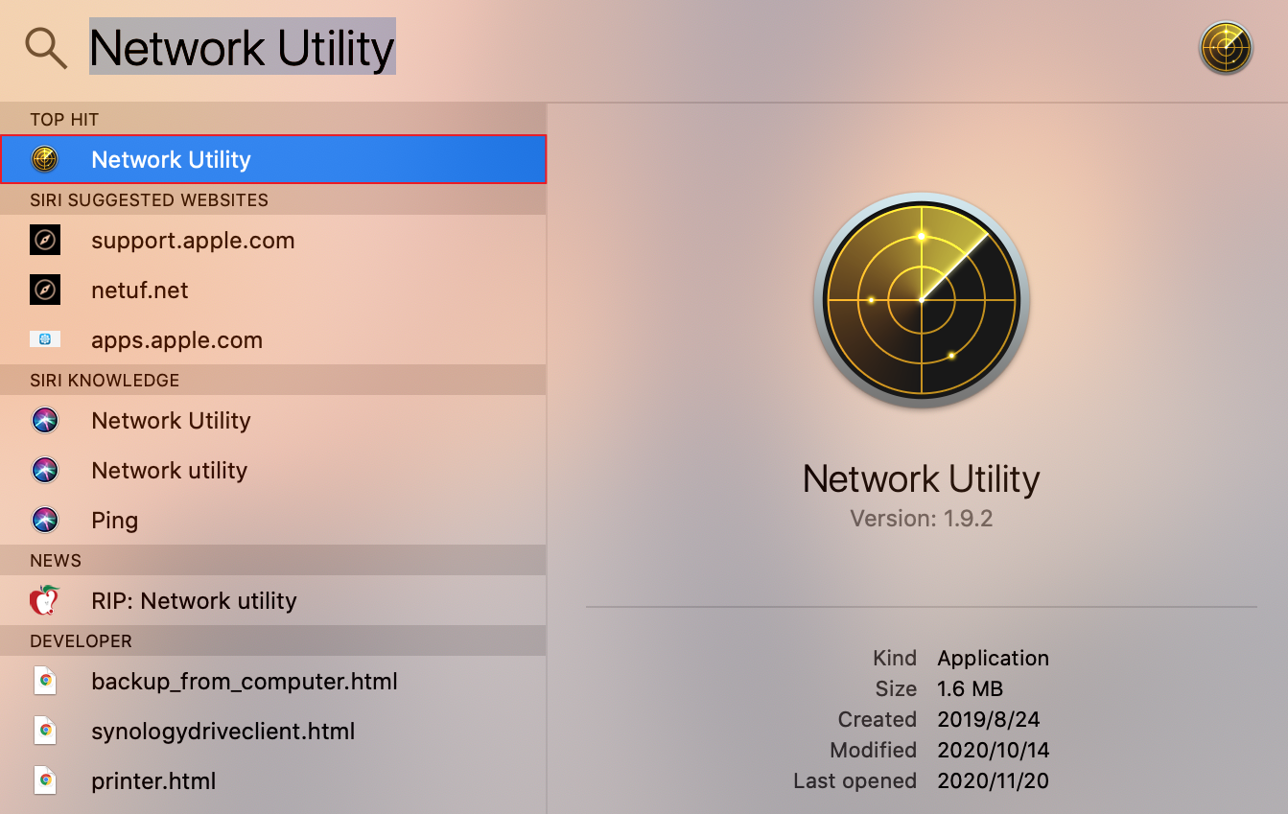Click the Created date 2019/8/24

[x=988, y=719]
